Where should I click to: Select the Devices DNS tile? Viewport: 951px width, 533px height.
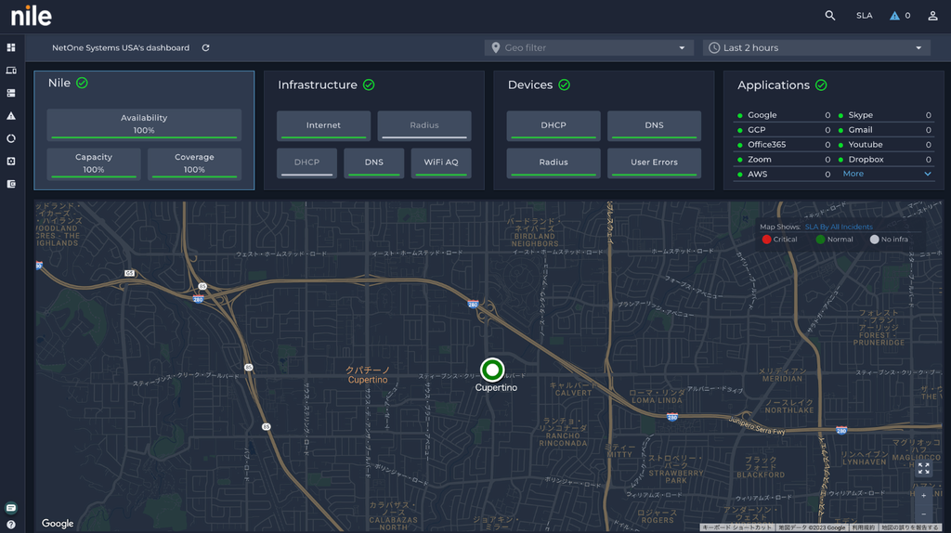pos(654,125)
